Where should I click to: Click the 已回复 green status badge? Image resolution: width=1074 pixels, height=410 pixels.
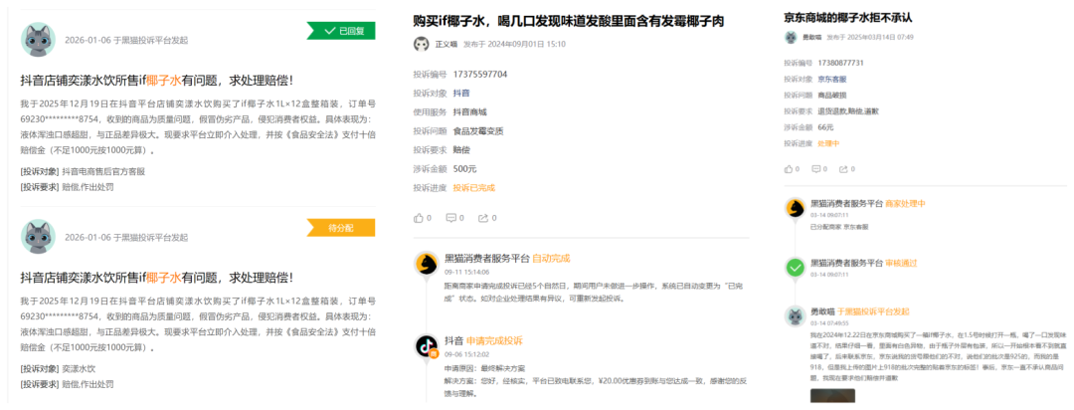click(341, 31)
